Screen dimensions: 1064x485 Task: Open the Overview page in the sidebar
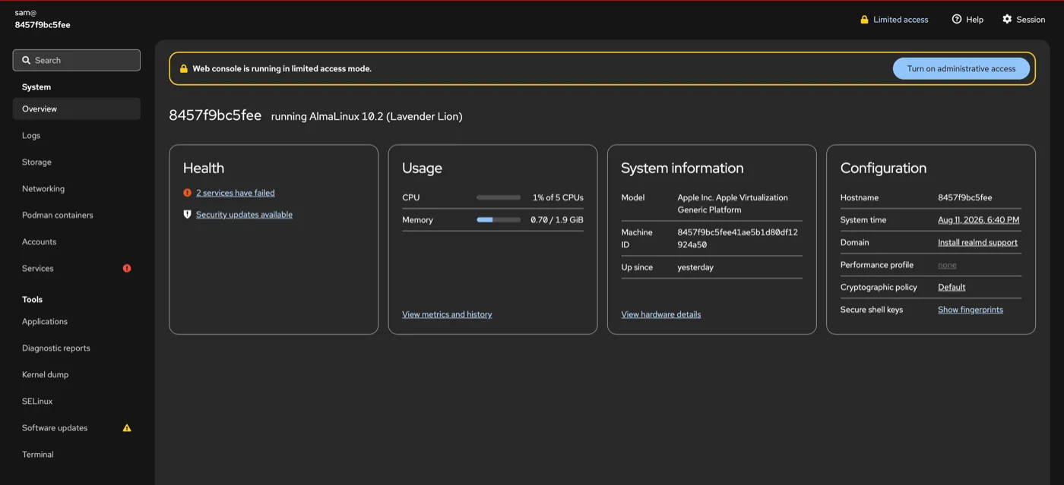tap(77, 109)
